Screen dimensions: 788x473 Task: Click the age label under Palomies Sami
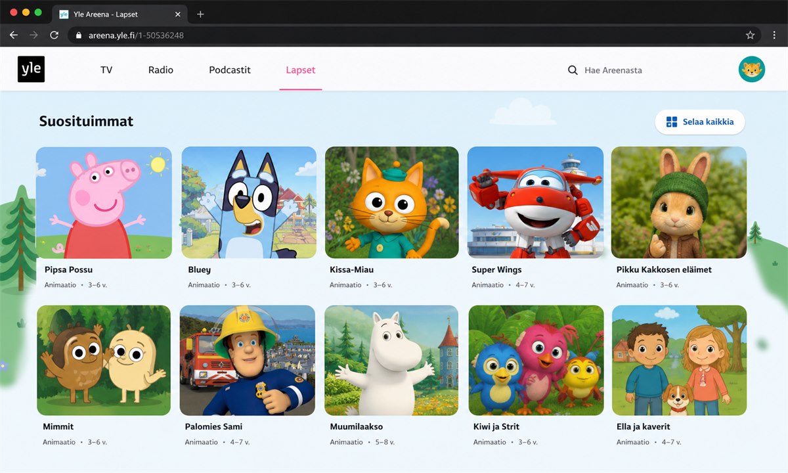tap(240, 443)
